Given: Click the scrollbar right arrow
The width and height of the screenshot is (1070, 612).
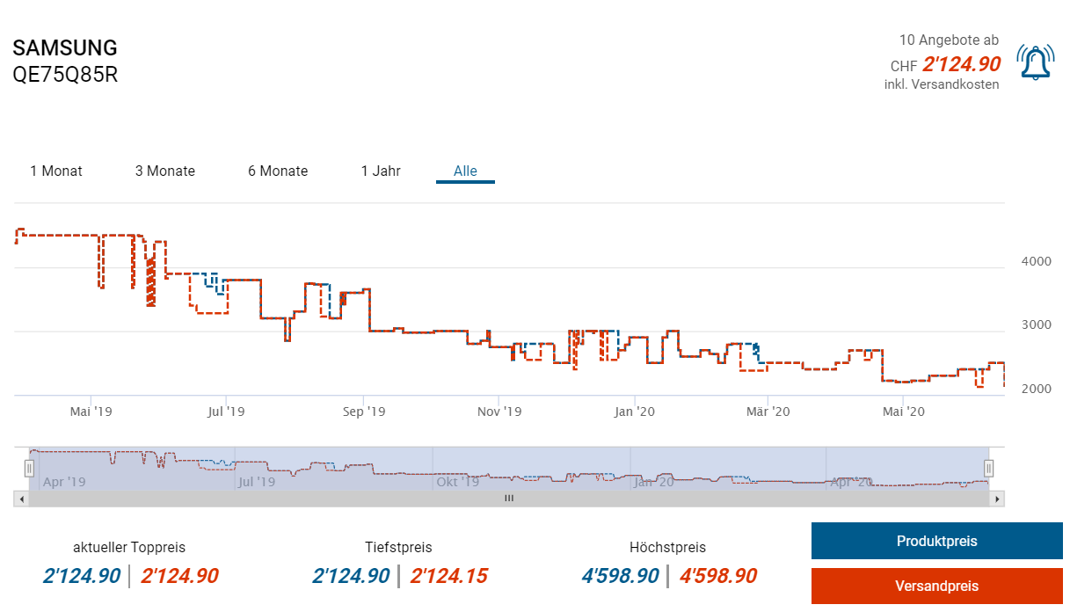Looking at the screenshot, I should (x=996, y=499).
